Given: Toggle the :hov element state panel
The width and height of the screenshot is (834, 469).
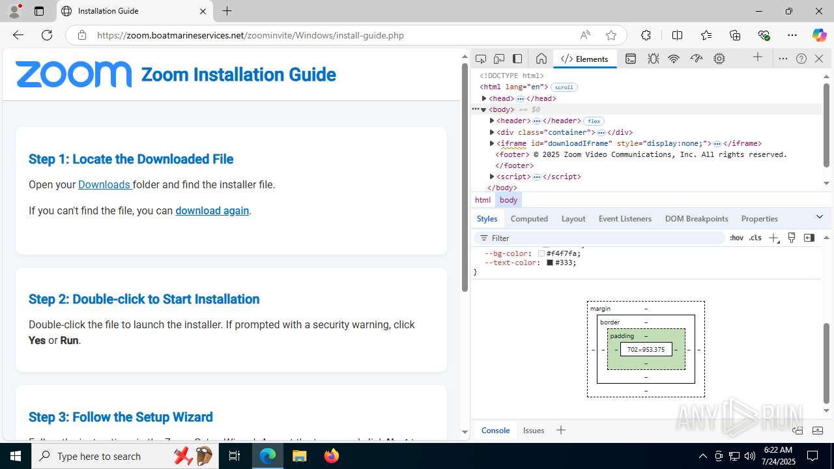Looking at the screenshot, I should (x=736, y=238).
